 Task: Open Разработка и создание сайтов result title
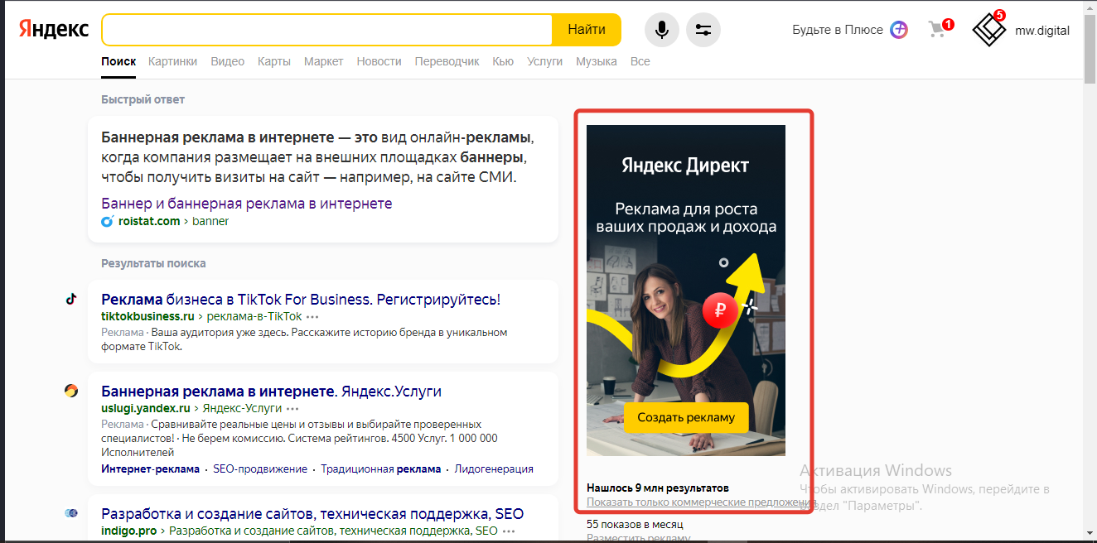pos(312,513)
